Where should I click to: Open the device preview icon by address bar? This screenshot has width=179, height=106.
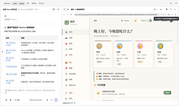(169, 15)
